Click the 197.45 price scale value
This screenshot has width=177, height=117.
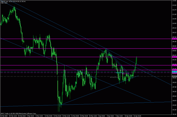click(x=174, y=87)
